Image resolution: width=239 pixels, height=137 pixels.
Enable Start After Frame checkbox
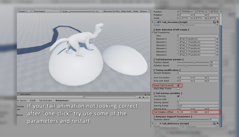pos(178,89)
